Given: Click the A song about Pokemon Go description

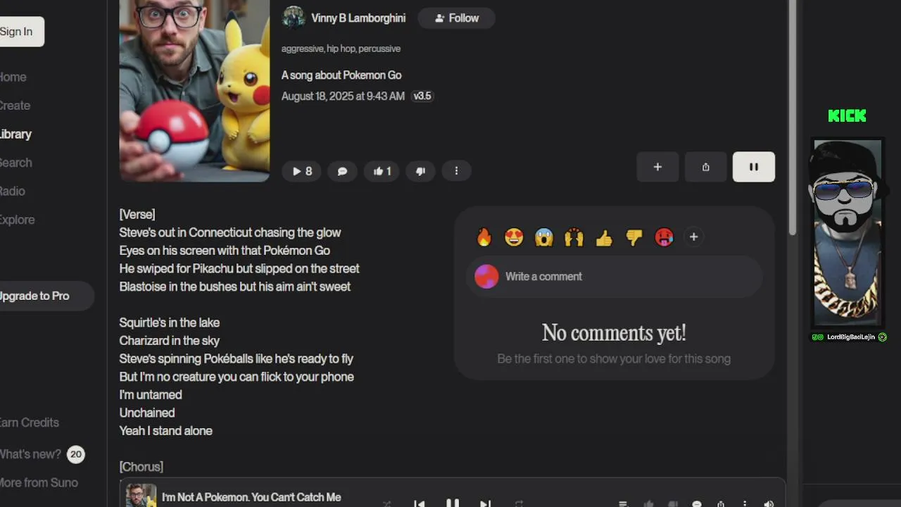Looking at the screenshot, I should pos(341,75).
